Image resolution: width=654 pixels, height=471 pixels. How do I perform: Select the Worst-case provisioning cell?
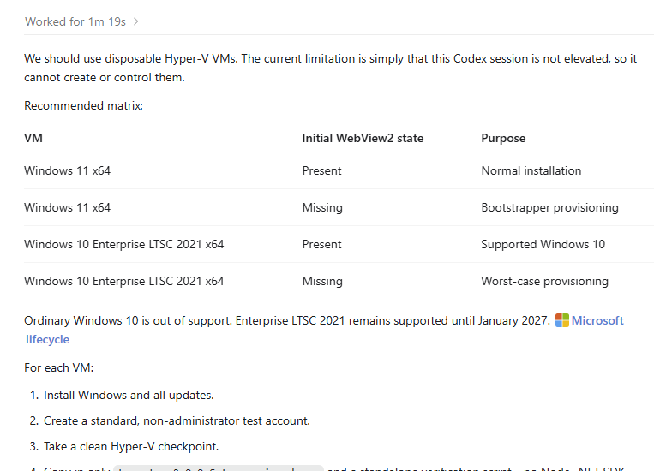(544, 282)
